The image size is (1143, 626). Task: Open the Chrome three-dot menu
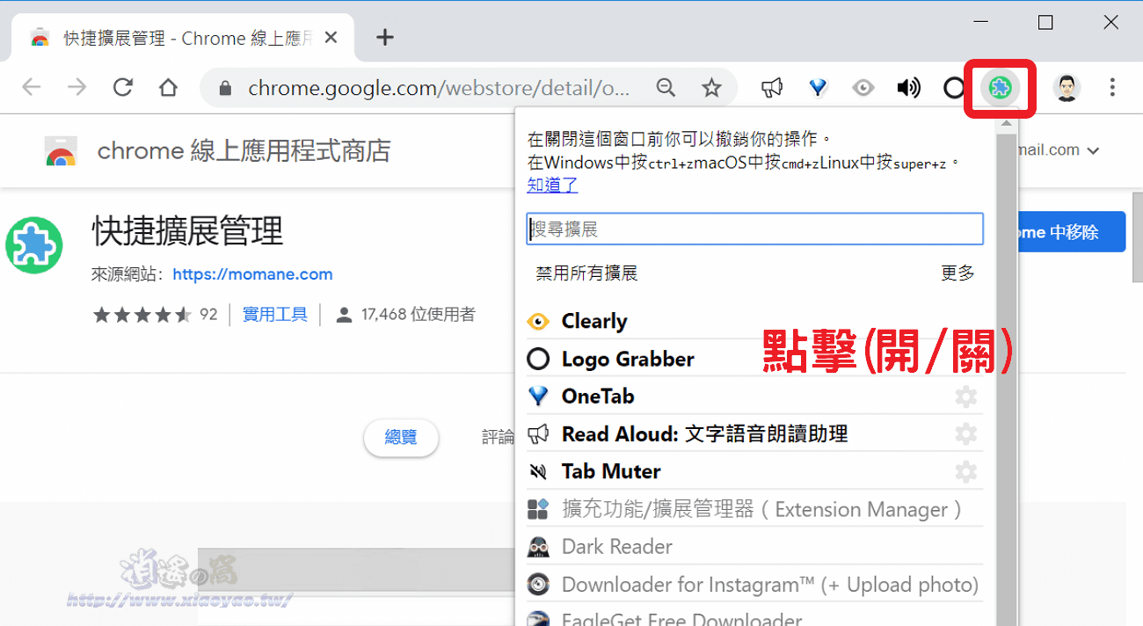tap(1112, 87)
